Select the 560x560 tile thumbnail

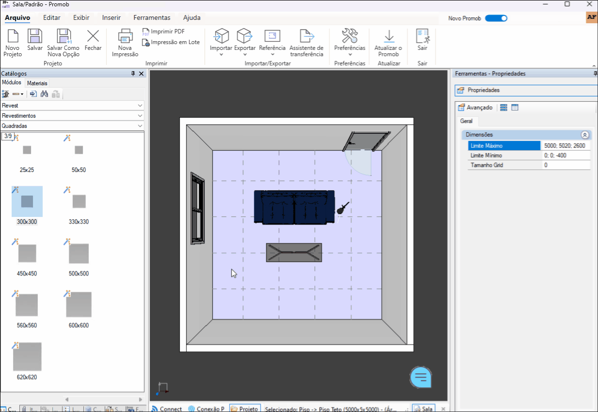[x=27, y=305]
